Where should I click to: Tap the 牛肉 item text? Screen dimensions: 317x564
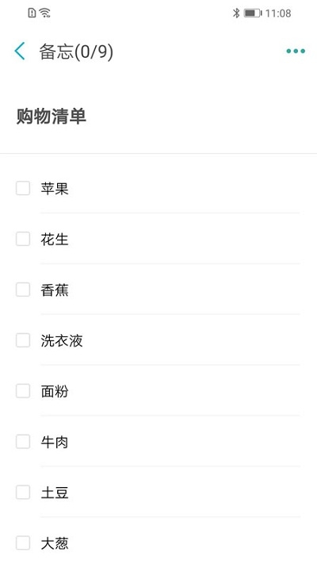coord(55,442)
